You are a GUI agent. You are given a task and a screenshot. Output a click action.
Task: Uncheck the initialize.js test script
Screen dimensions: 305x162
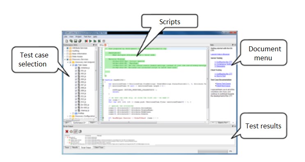pos(76,68)
